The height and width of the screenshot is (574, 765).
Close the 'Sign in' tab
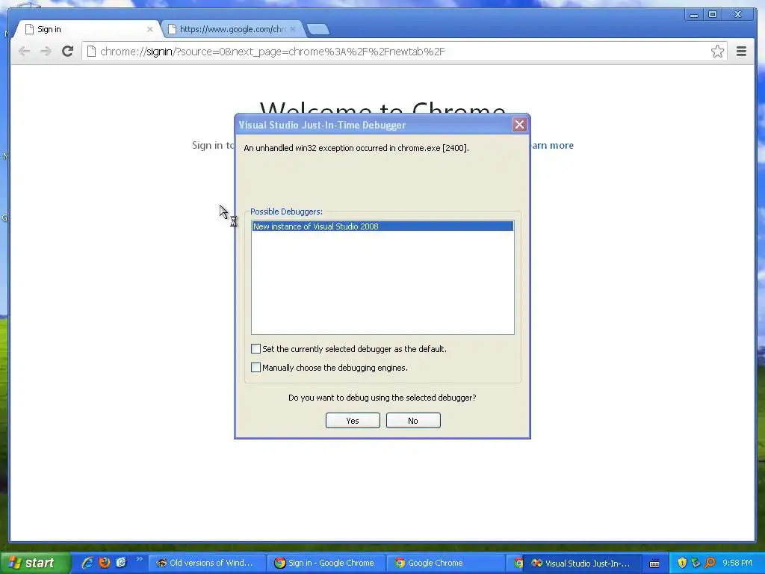[x=149, y=29]
